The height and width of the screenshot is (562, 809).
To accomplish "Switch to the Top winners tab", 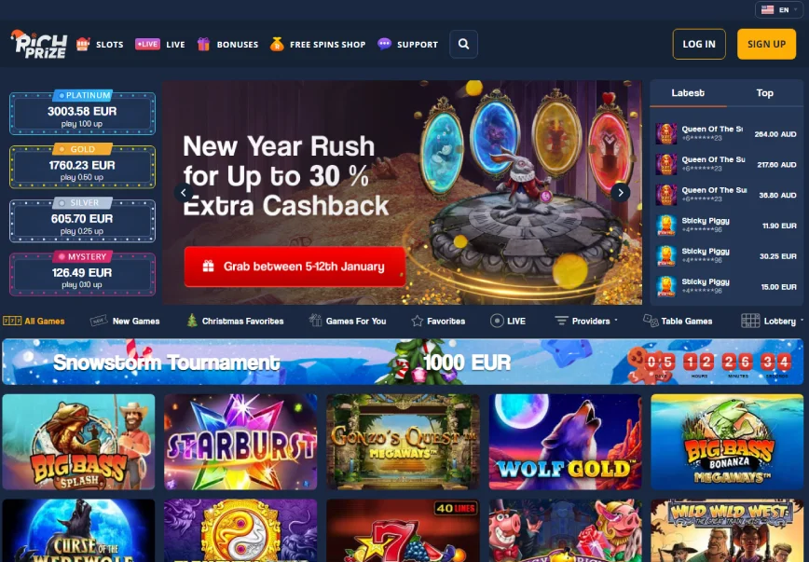I will coord(764,93).
